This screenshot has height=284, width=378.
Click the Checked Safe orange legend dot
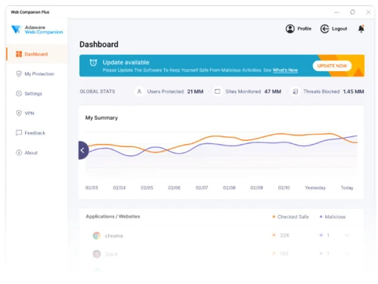point(274,217)
